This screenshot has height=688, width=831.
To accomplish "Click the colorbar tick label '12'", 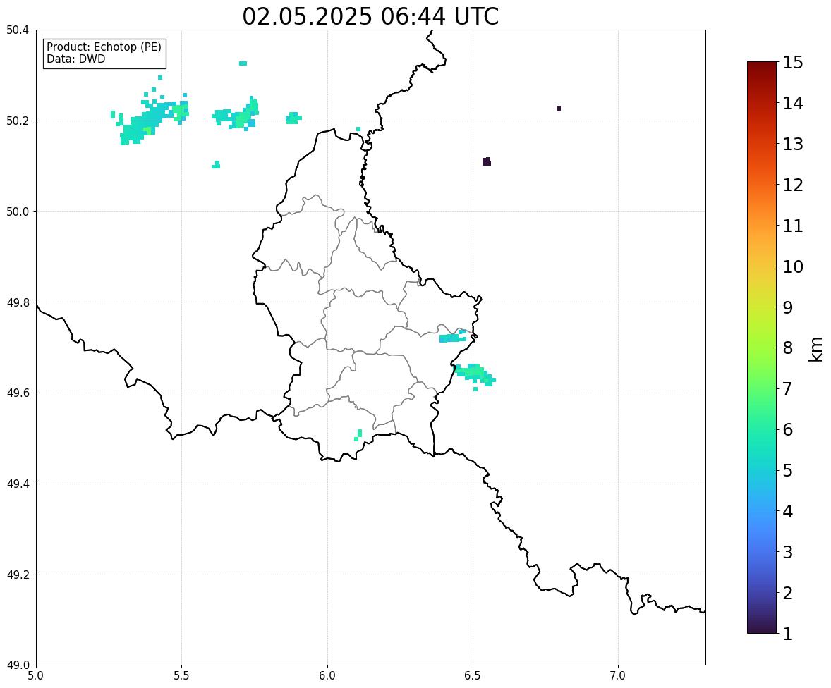I will coord(793,185).
